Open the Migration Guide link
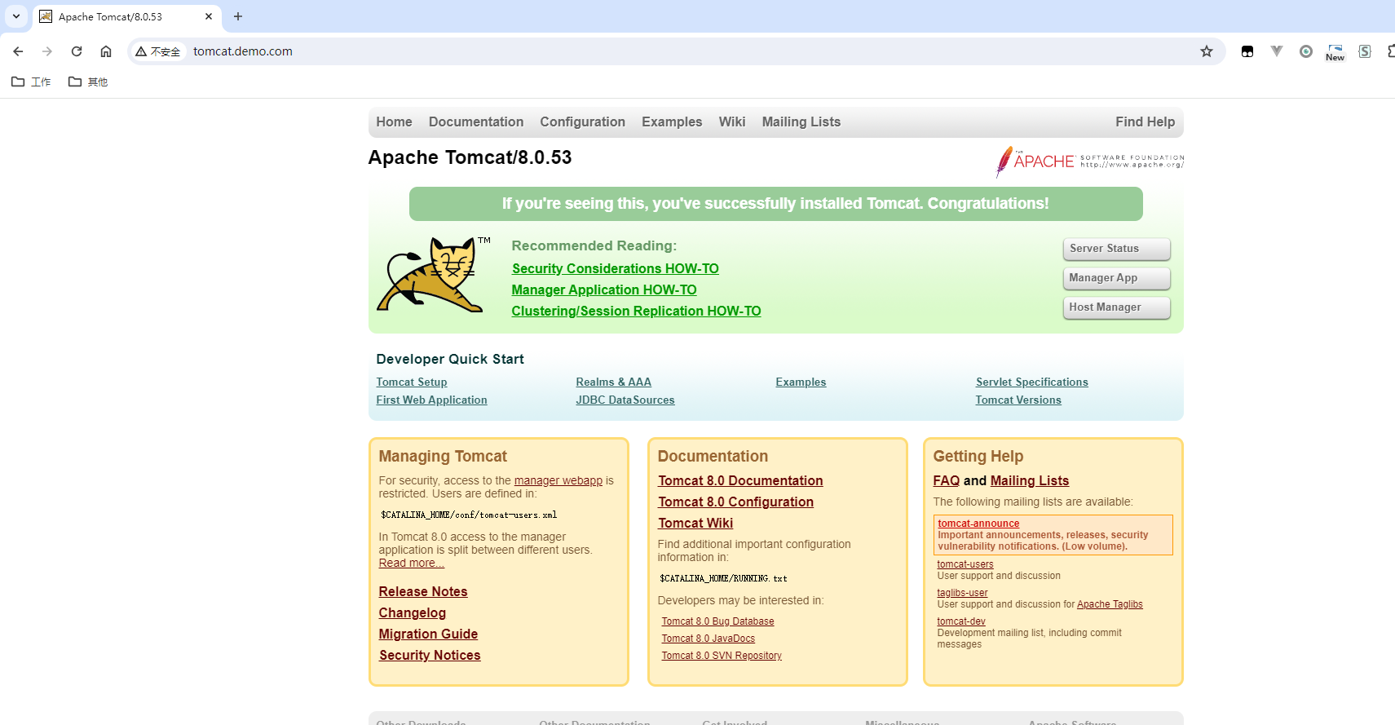1395x725 pixels. [x=428, y=634]
